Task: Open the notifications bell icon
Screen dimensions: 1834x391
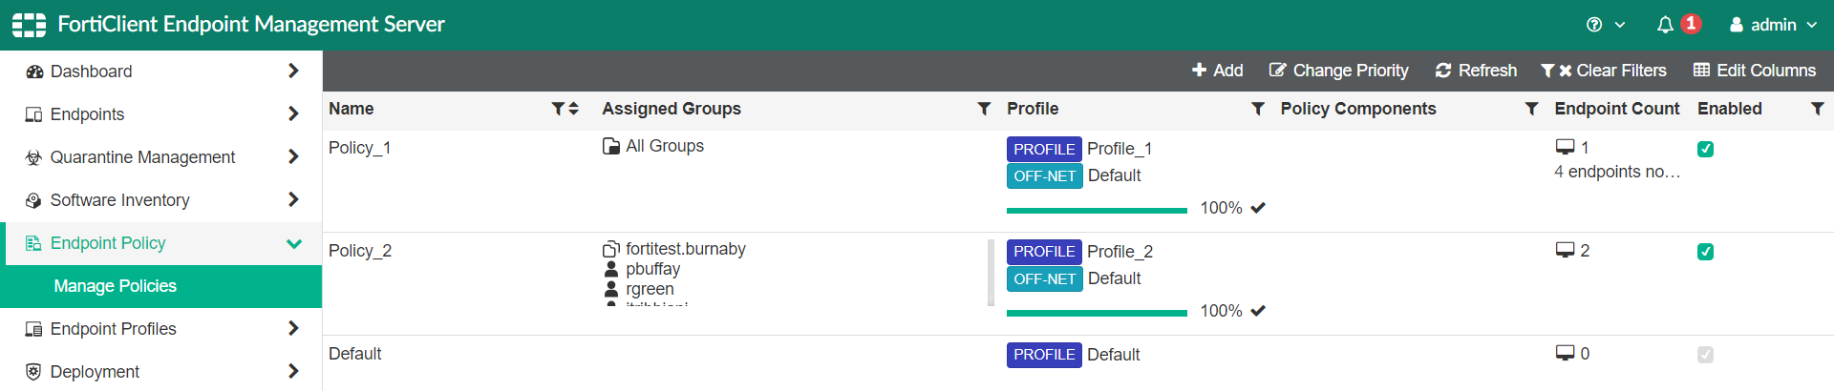Action: [1665, 25]
